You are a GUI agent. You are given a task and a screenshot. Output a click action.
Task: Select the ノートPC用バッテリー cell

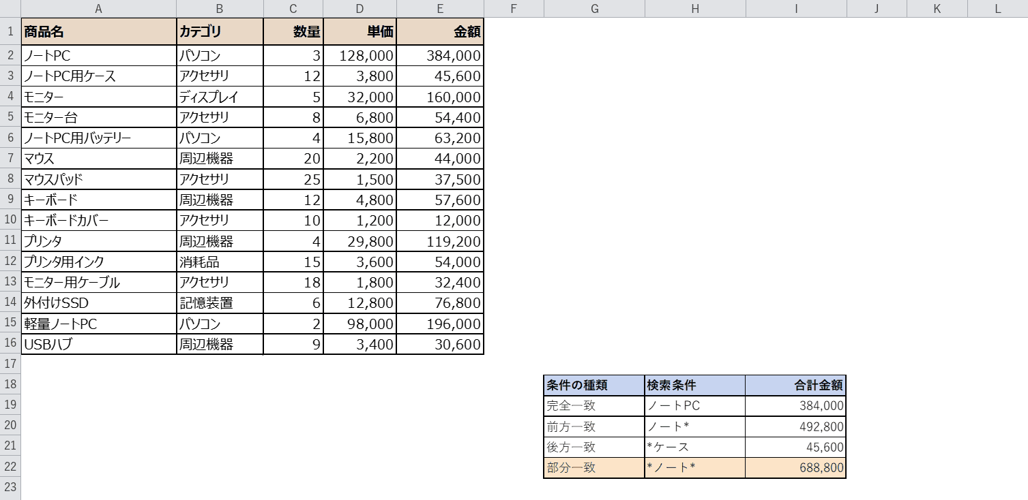click(99, 138)
